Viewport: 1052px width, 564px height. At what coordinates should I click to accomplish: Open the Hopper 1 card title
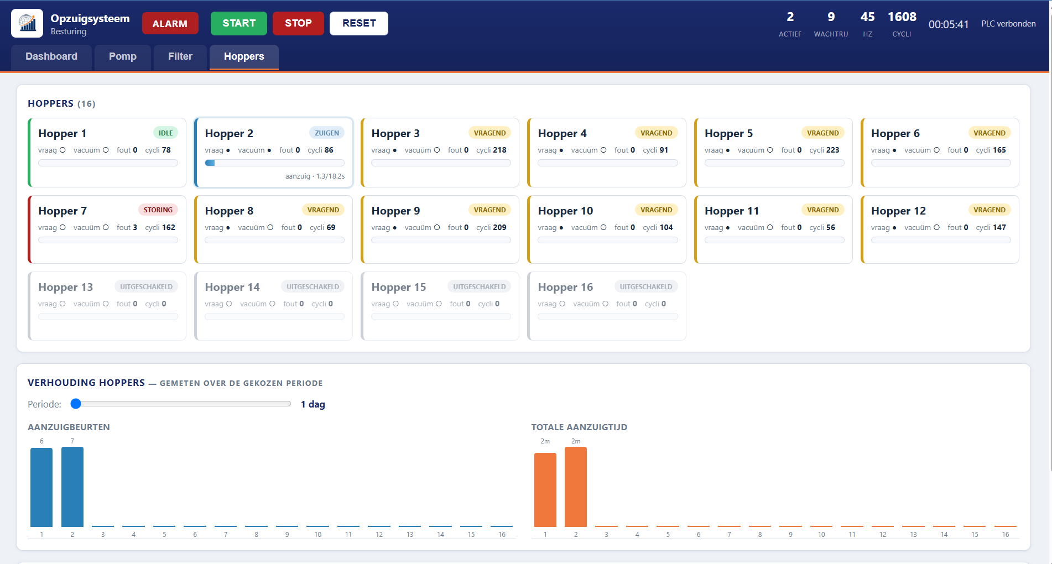(x=63, y=133)
